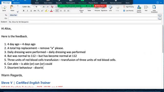Open Zoom More menu
164x92 pixels.
128,2
